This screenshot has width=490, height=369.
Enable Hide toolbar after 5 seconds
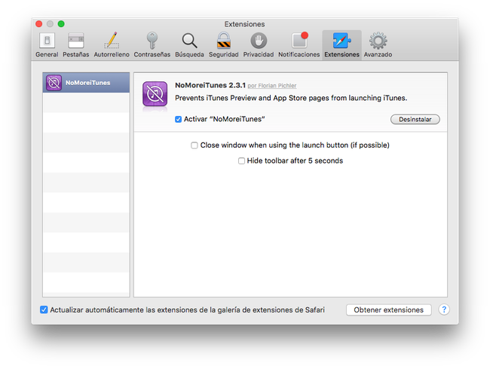click(x=241, y=160)
